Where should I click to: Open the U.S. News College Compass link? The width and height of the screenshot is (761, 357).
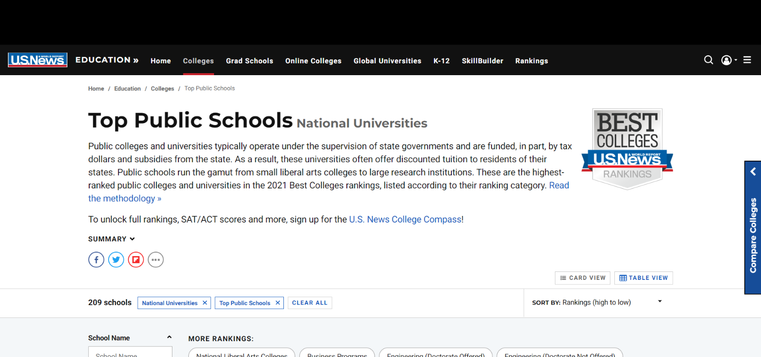(405, 219)
